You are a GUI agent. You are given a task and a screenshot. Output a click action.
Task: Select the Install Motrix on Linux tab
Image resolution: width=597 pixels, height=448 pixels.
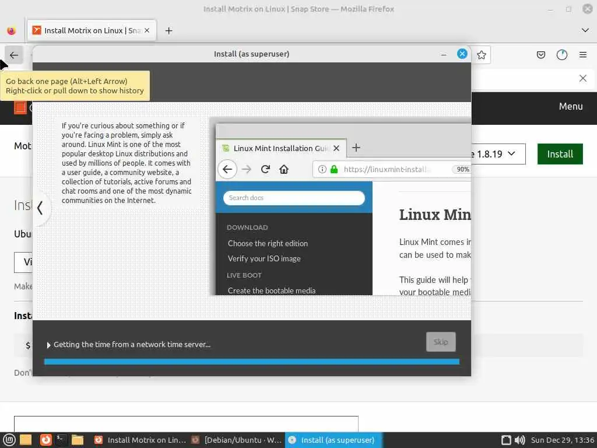(x=92, y=30)
